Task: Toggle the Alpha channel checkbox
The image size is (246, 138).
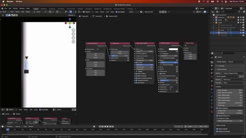Action: click(217, 129)
